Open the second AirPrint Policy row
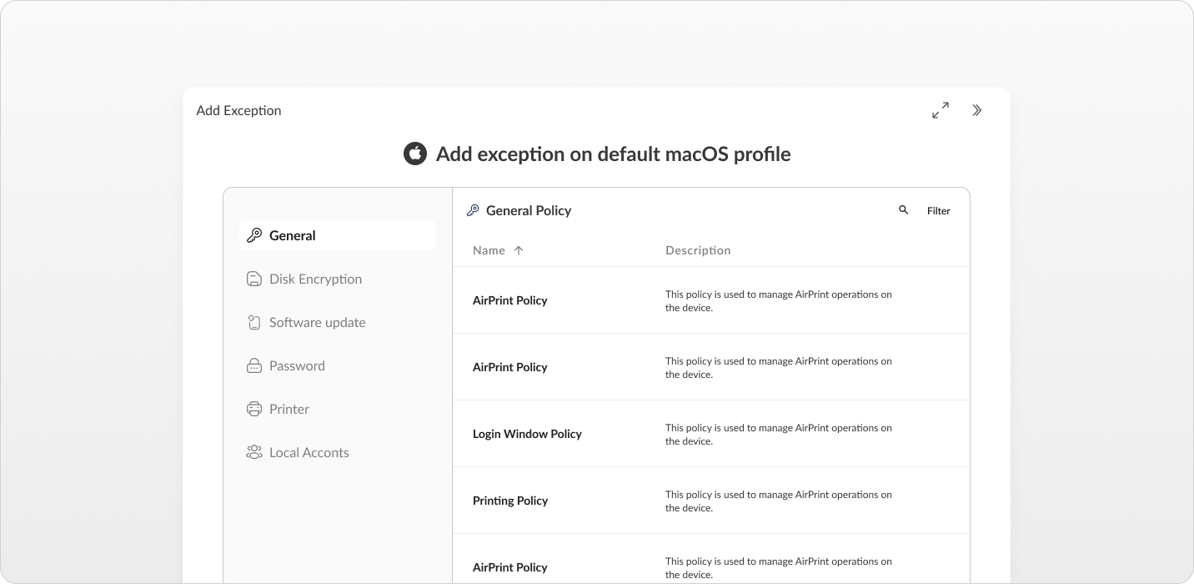This screenshot has height=584, width=1194. 510,367
